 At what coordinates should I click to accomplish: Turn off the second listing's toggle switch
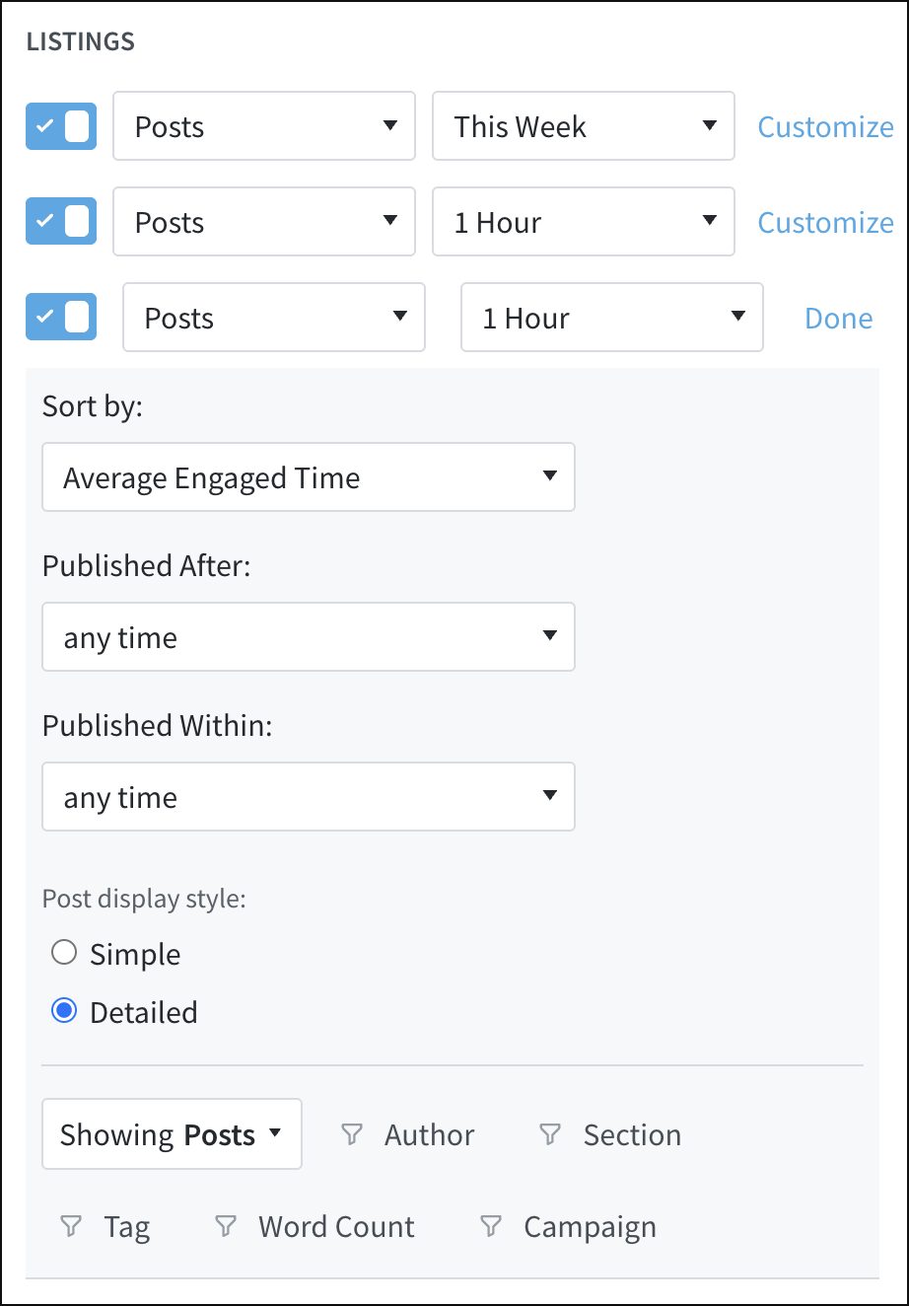tap(60, 221)
